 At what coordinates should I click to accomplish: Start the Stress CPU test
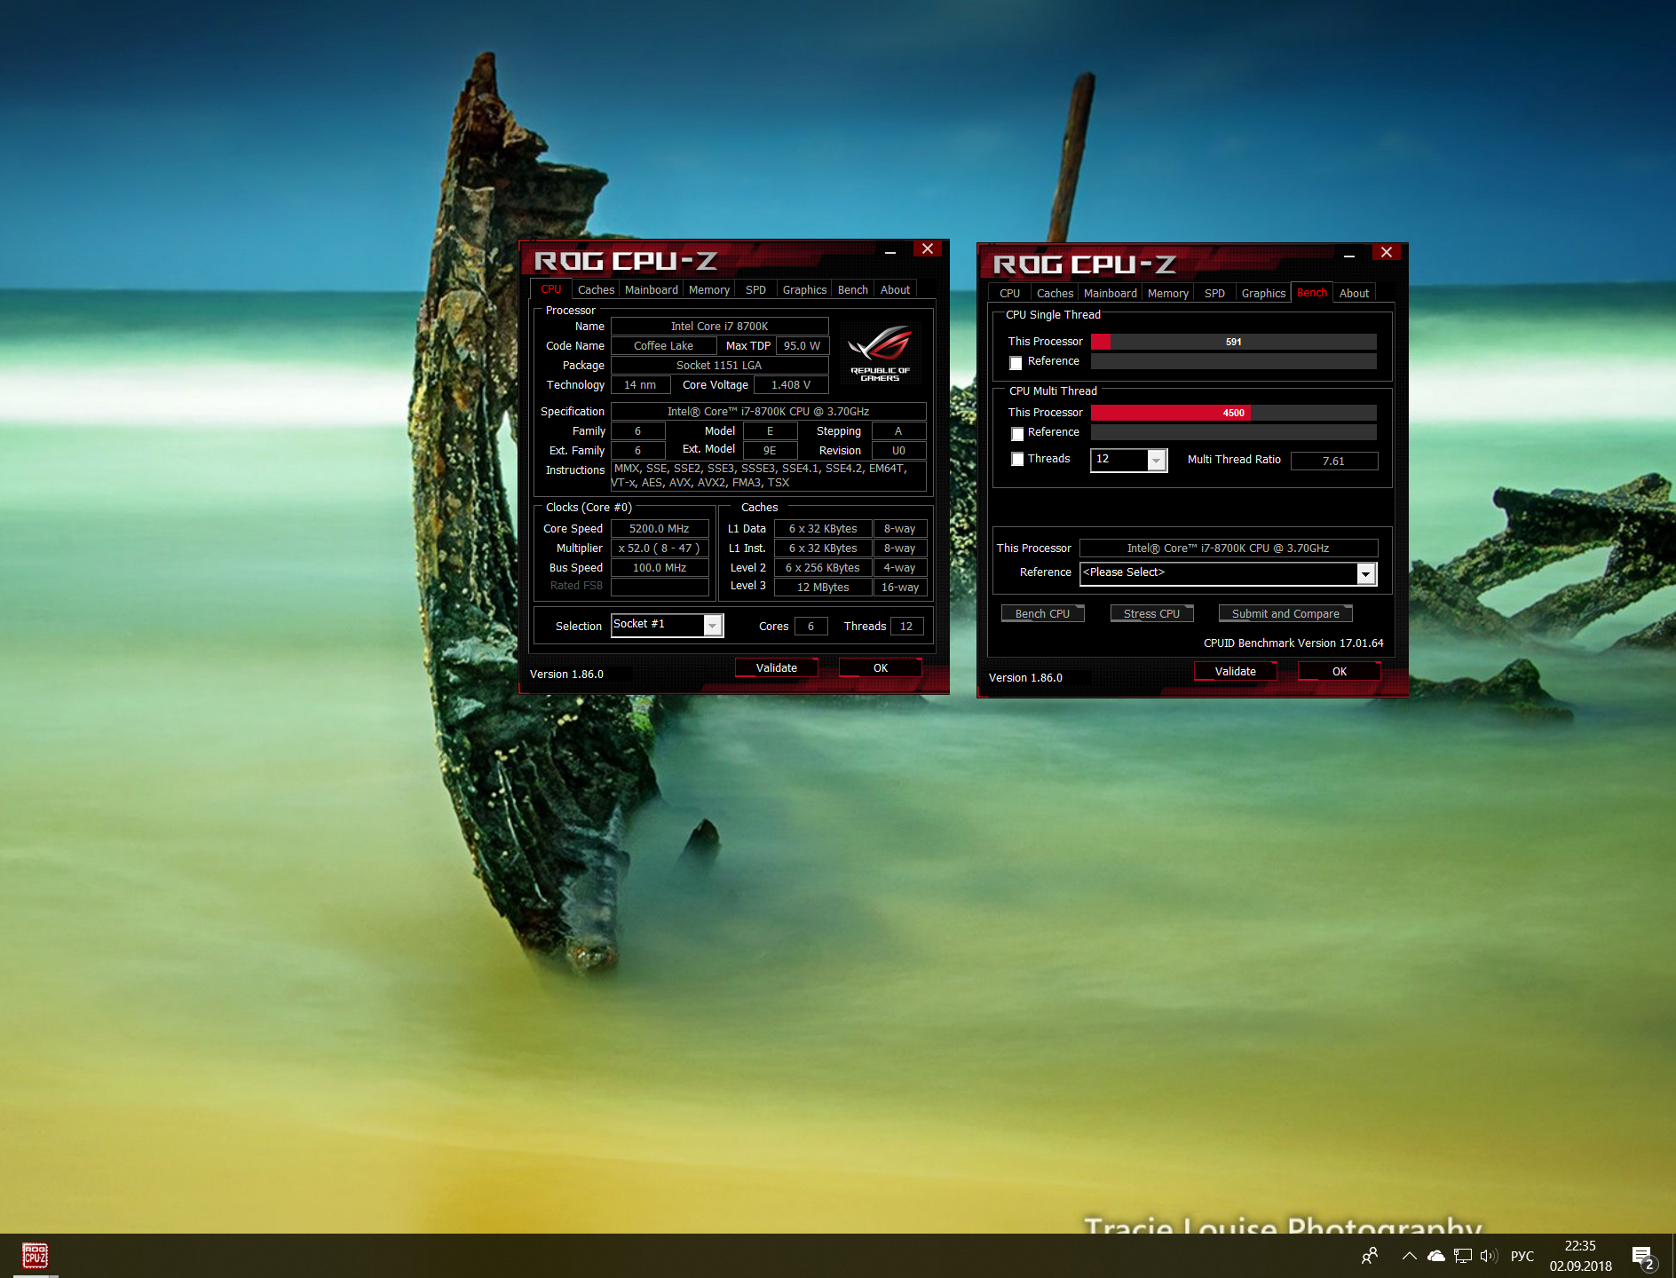[x=1151, y=614]
